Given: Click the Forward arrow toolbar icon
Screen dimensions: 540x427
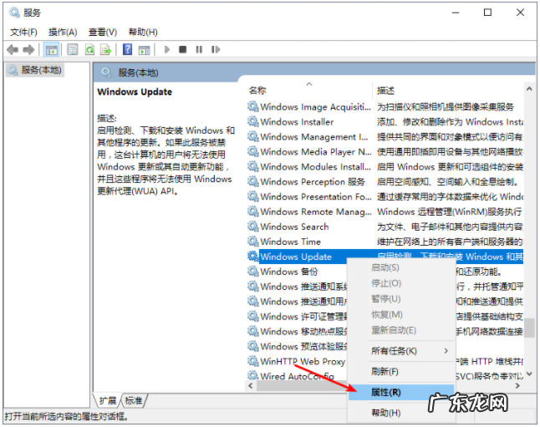Looking at the screenshot, I should tap(28, 50).
